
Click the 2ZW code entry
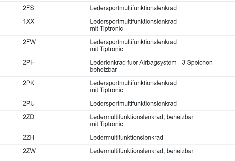29,151
